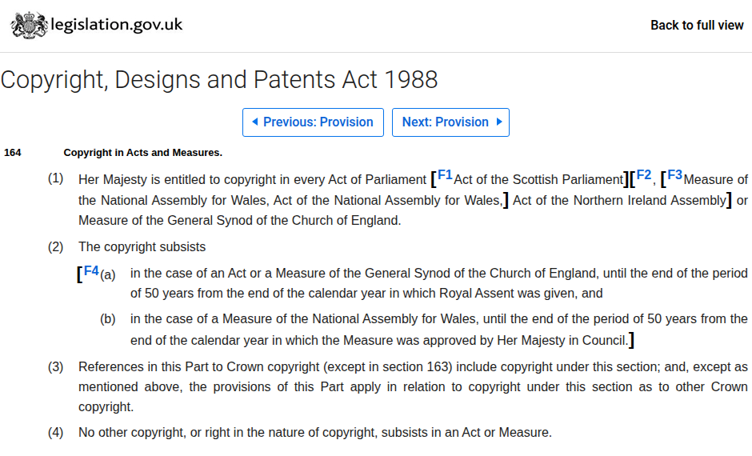Click the Copyright, Designs and Patents Act 1988 title
This screenshot has height=456, width=752.
click(219, 79)
